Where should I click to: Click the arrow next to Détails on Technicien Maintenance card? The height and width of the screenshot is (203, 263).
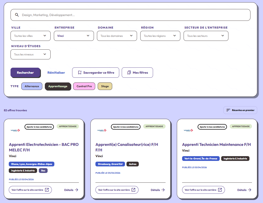pyautogui.click(x=249, y=190)
